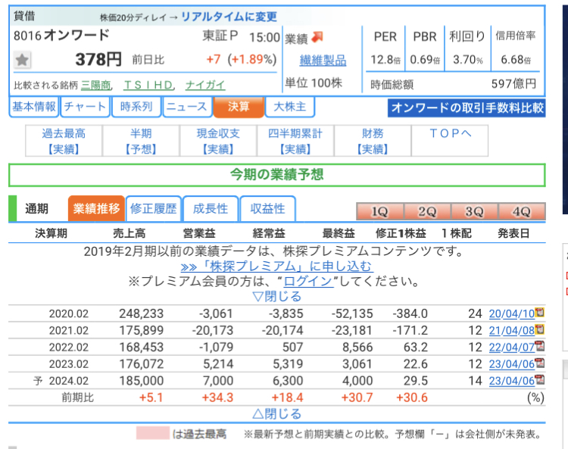Open the 23/04/06 link on the 2024.02 row
This screenshot has width=568, height=449.
512,381
